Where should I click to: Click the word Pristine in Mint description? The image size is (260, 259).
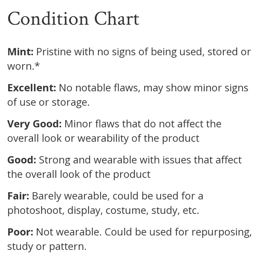(x=54, y=52)
